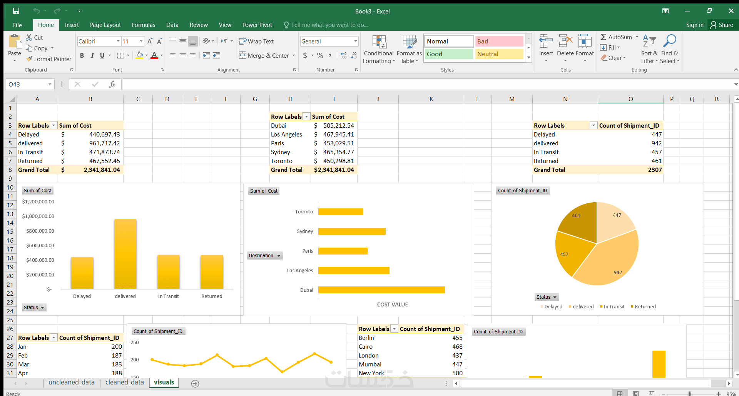The image size is (739, 396).
Task: Click the AutoSum sigma icon
Action: pos(604,37)
